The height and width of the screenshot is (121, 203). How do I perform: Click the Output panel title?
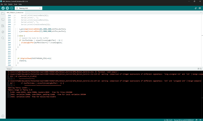pyautogui.click(x=9, y=69)
